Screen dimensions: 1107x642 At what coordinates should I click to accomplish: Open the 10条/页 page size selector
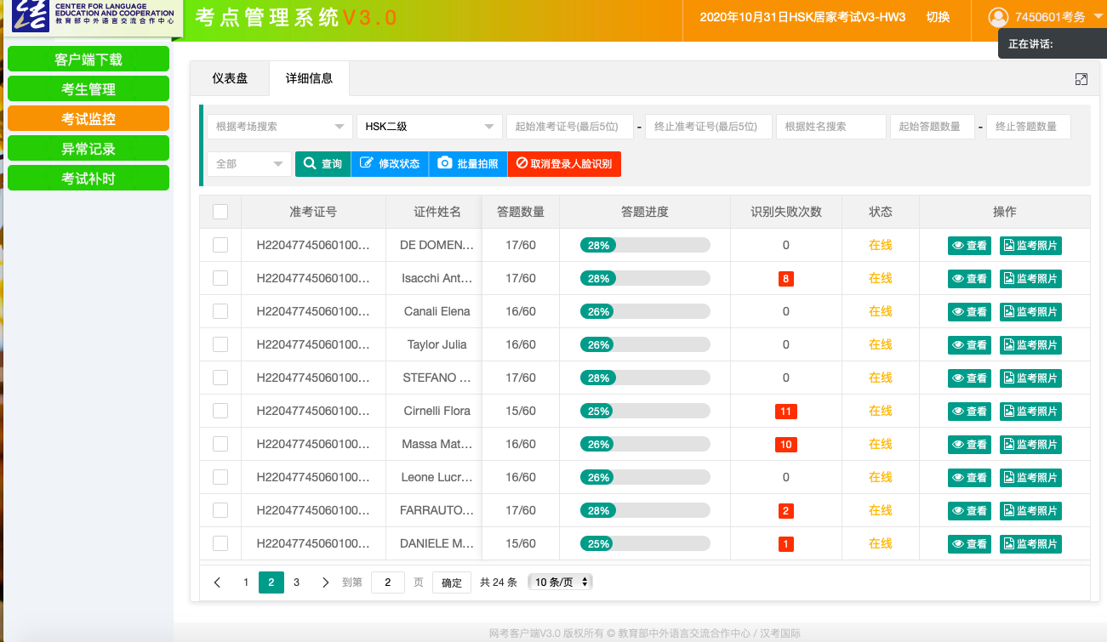pyautogui.click(x=559, y=582)
